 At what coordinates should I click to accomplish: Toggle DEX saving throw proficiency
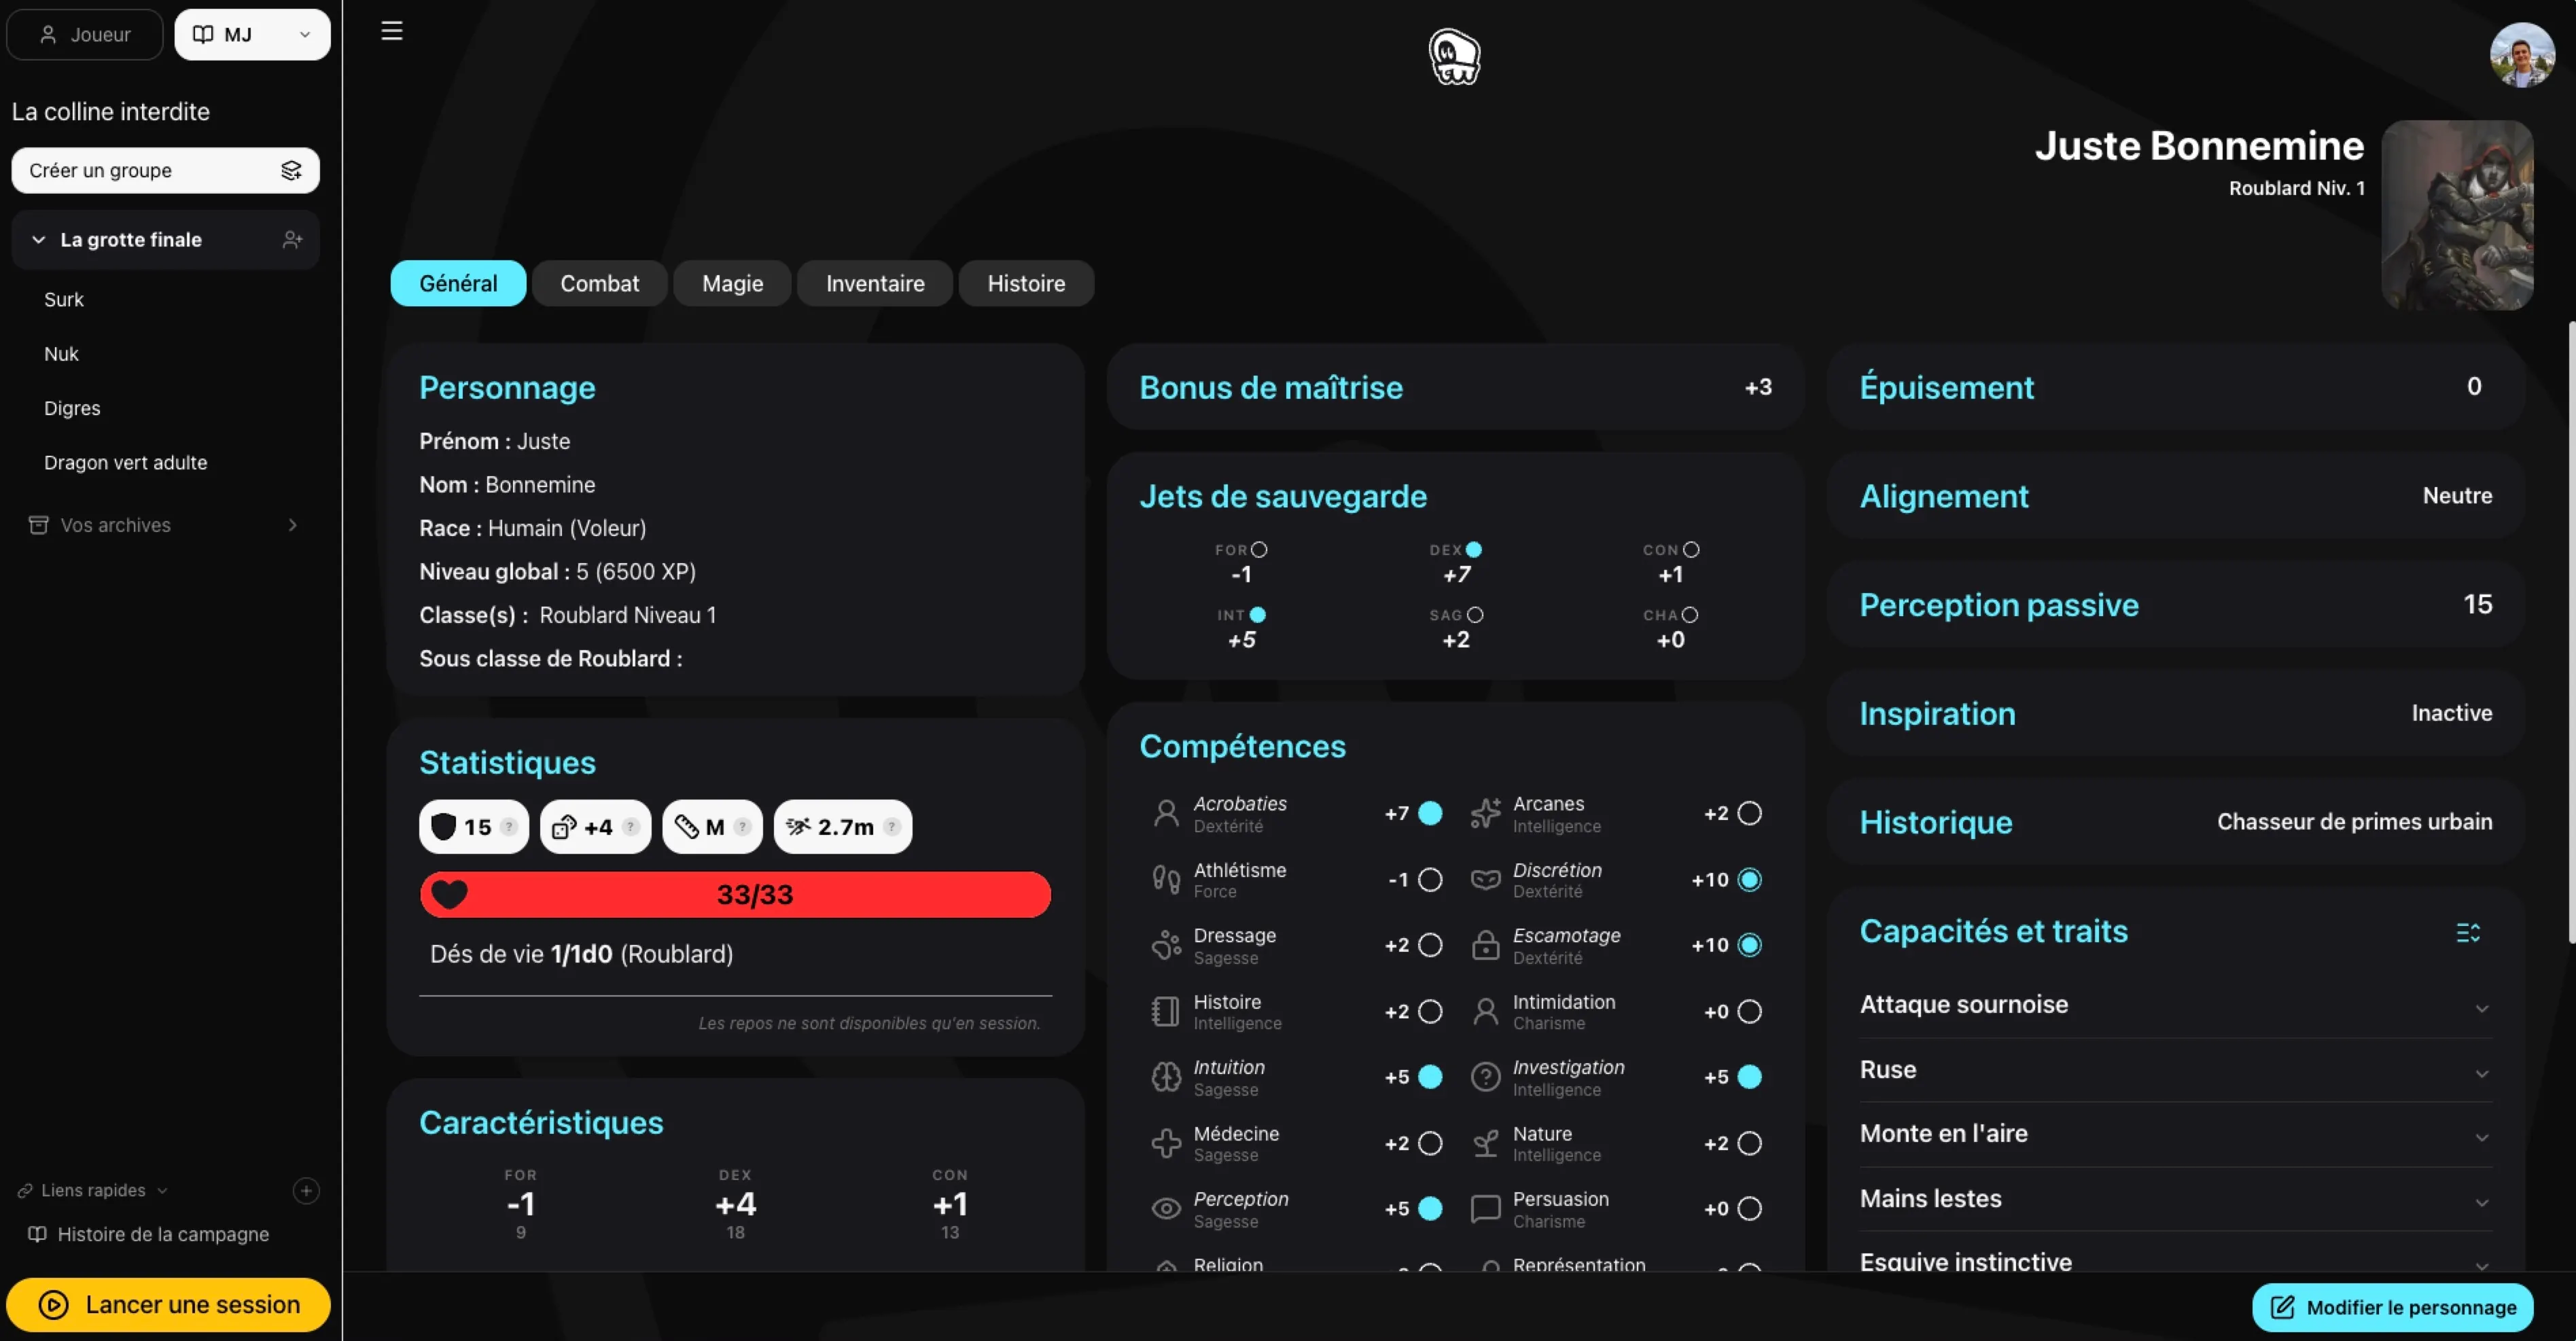[1474, 550]
